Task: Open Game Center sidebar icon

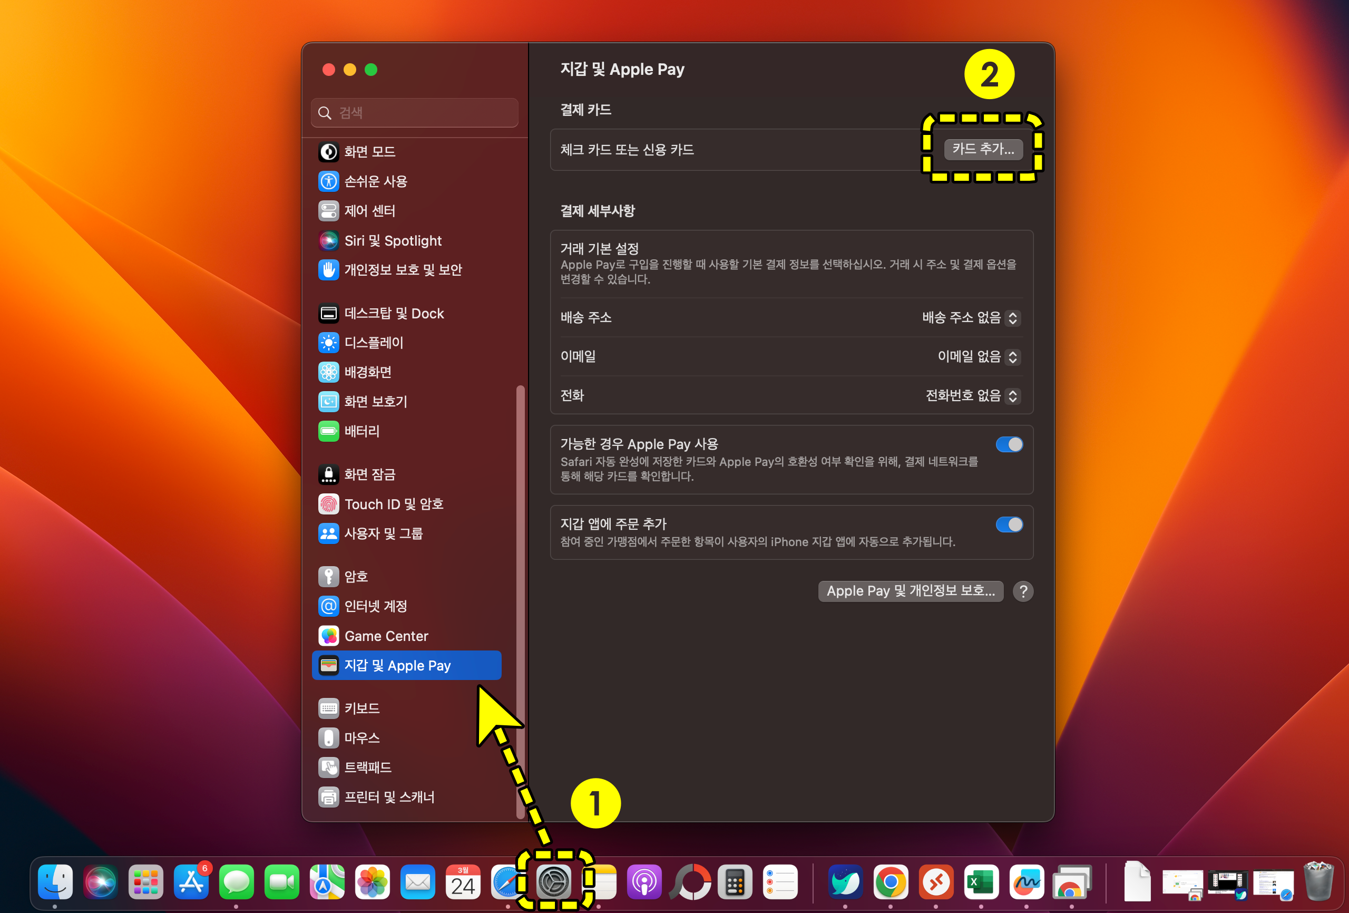Action: click(328, 636)
